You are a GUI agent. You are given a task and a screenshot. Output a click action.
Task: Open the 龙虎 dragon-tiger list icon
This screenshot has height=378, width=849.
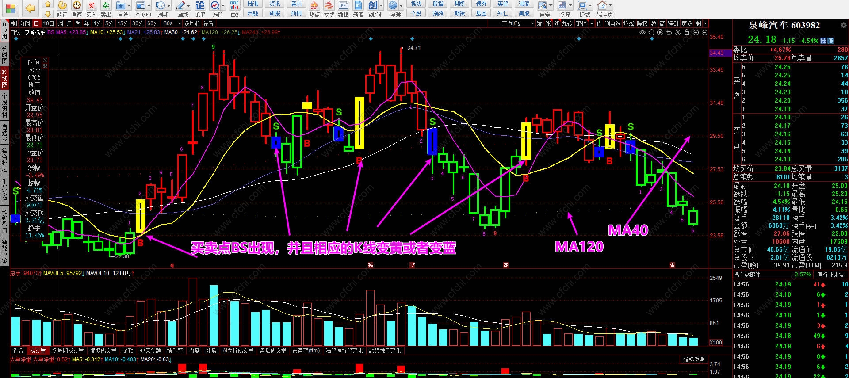click(x=329, y=5)
